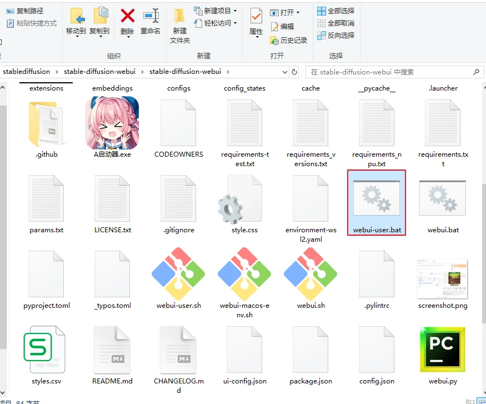This screenshot has height=404, width=486.
Task: Select the .pylintrc file
Action: (377, 280)
